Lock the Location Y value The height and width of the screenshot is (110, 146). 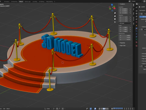click(130, 11)
